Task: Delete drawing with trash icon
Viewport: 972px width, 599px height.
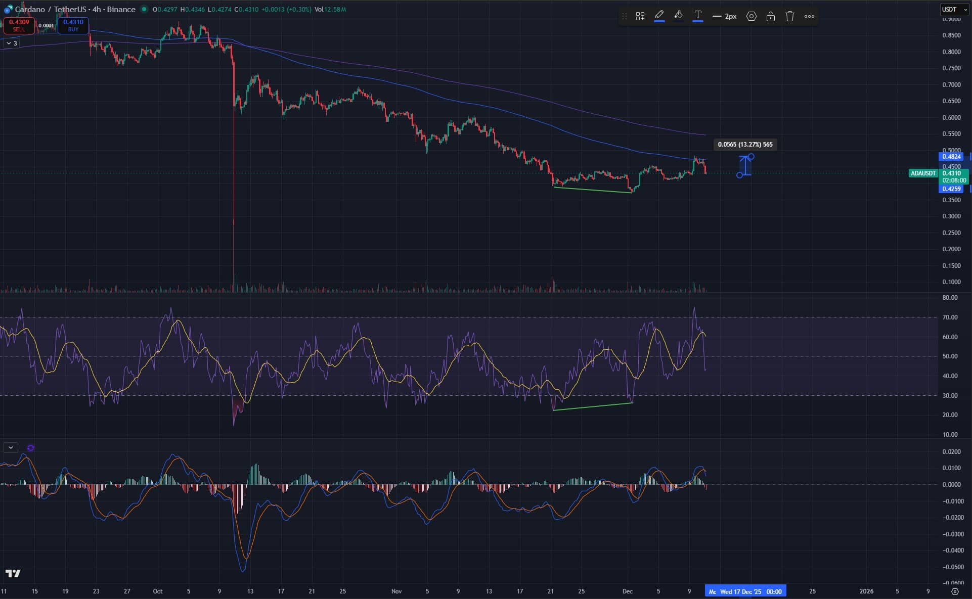Action: click(789, 16)
